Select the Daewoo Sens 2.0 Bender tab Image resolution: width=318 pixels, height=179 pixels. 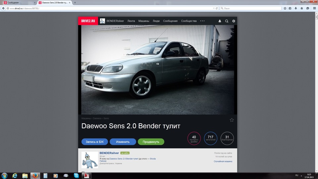[55, 3]
